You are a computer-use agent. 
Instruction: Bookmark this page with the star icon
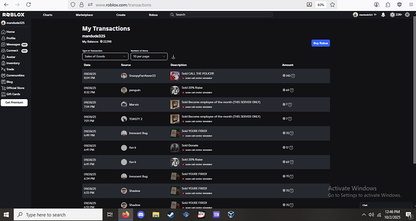[332, 4]
